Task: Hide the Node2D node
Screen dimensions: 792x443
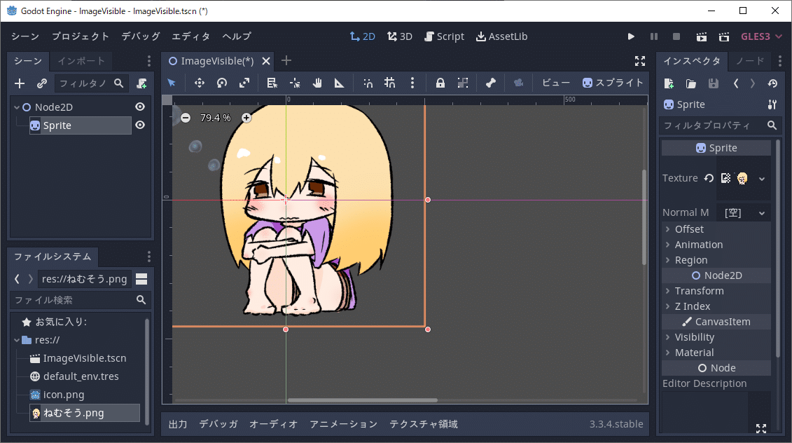Action: (x=139, y=107)
